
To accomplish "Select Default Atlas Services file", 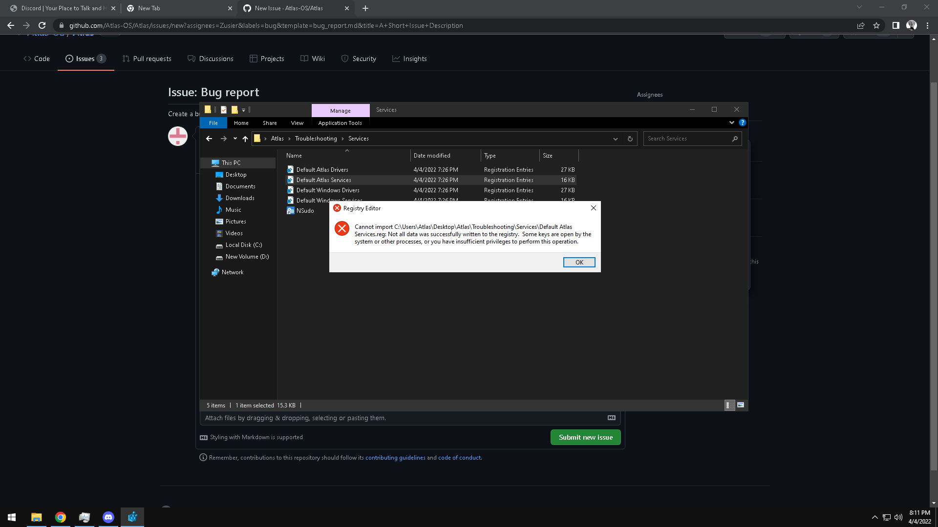I will pos(324,180).
